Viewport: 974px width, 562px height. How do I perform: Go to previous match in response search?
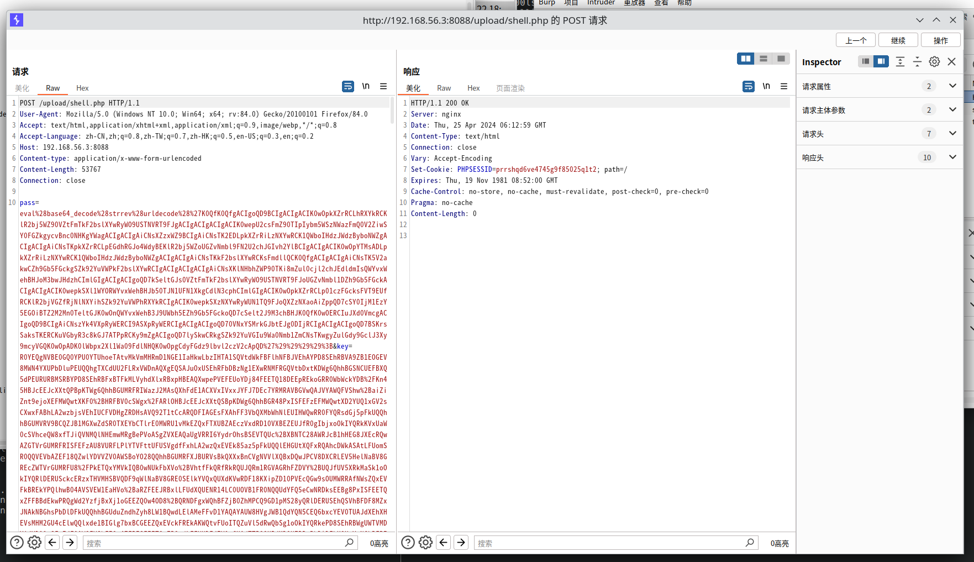(x=444, y=543)
